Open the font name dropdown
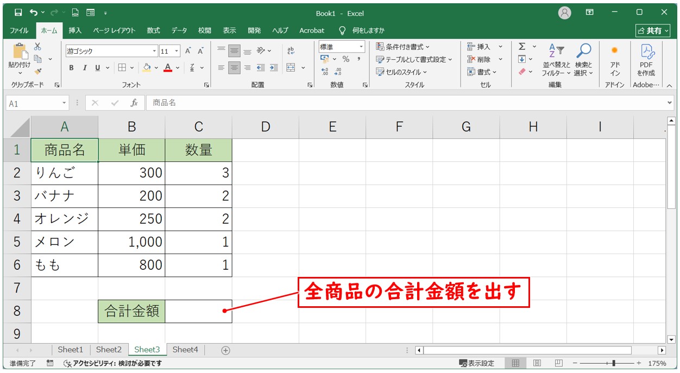This screenshot has width=680, height=373. tap(154, 51)
